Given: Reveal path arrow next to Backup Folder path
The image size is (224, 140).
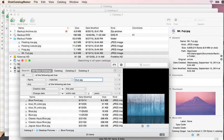Looking at the screenshot, I should tap(221, 56).
